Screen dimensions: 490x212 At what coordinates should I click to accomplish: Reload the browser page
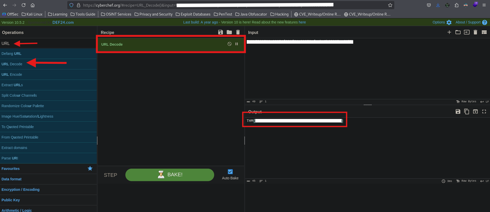coord(24,5)
